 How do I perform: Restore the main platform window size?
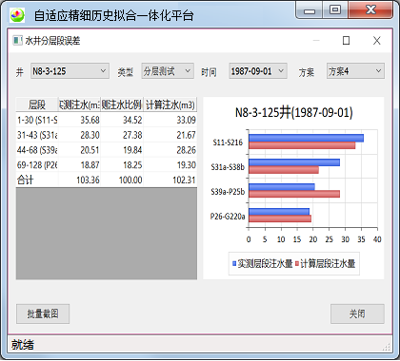335,10
